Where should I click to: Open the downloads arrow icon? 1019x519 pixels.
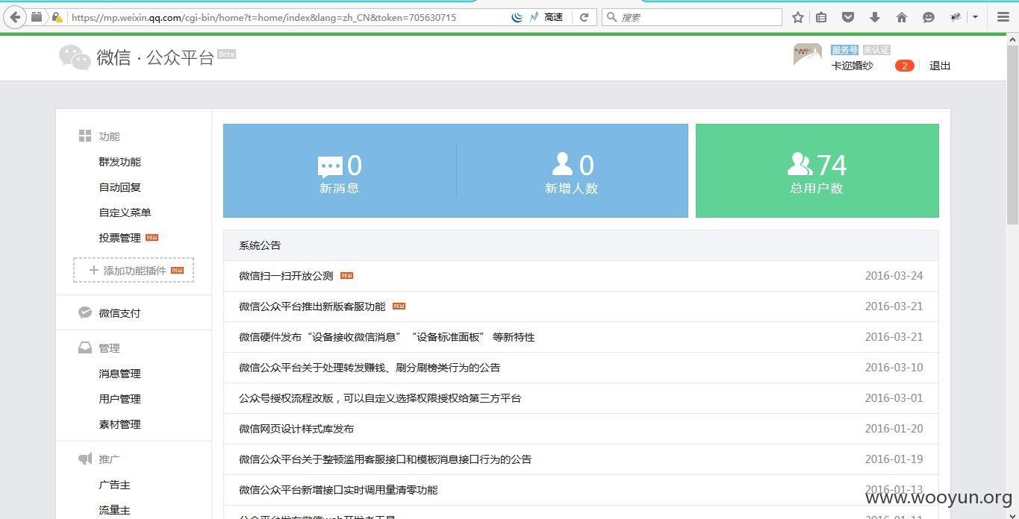tap(875, 17)
